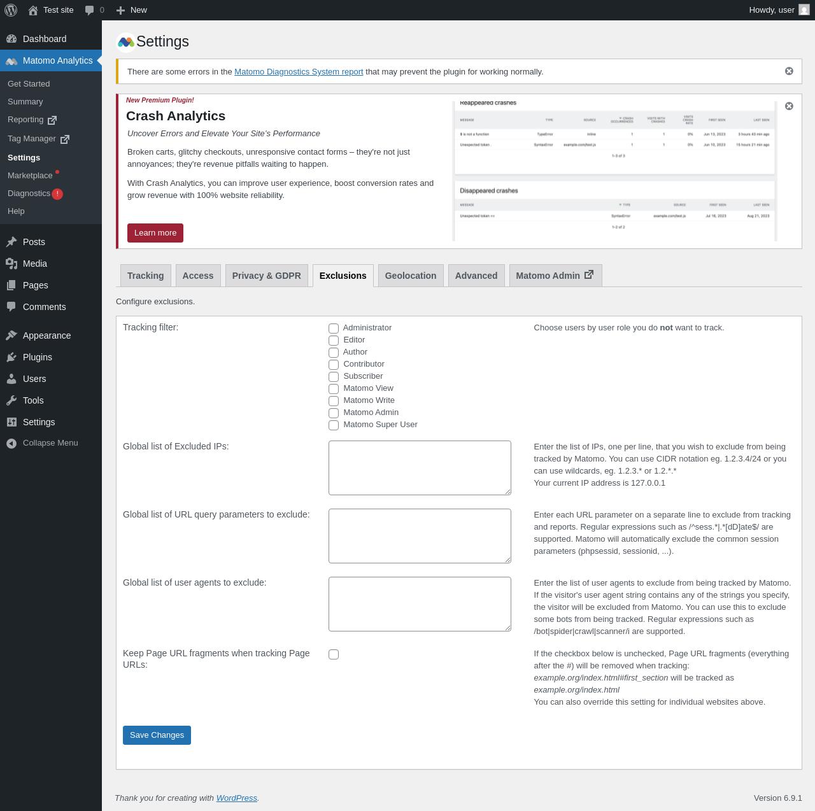Click the Comments speech bubble sidebar icon
This screenshot has height=811, width=815.
tap(11, 307)
